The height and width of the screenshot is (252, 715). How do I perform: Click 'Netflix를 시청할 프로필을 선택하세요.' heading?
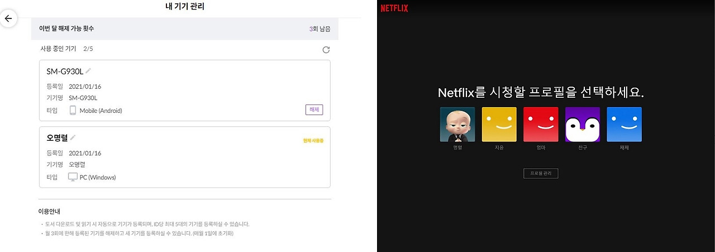tap(541, 92)
